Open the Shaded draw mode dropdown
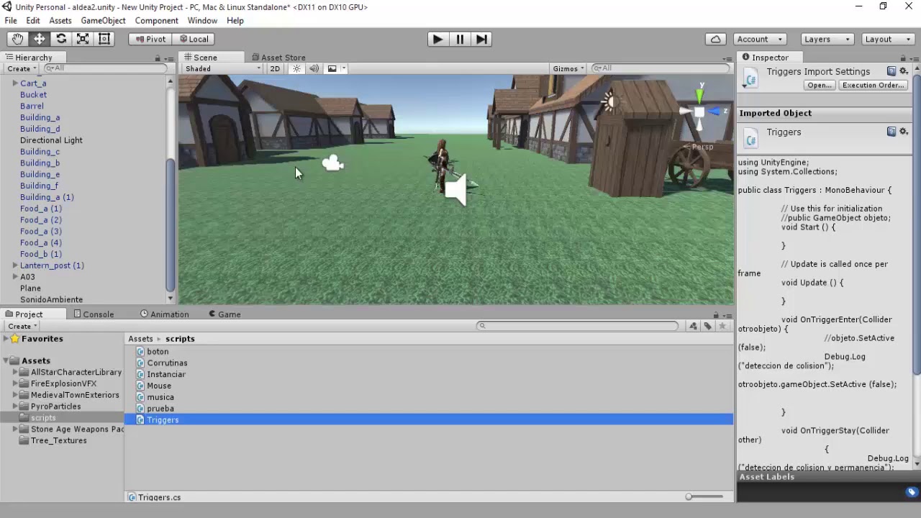 tap(222, 68)
